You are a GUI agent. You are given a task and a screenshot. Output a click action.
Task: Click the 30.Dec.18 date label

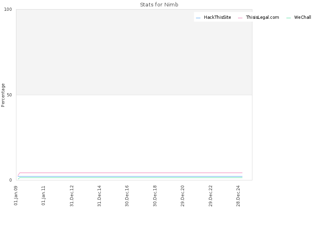(155, 196)
